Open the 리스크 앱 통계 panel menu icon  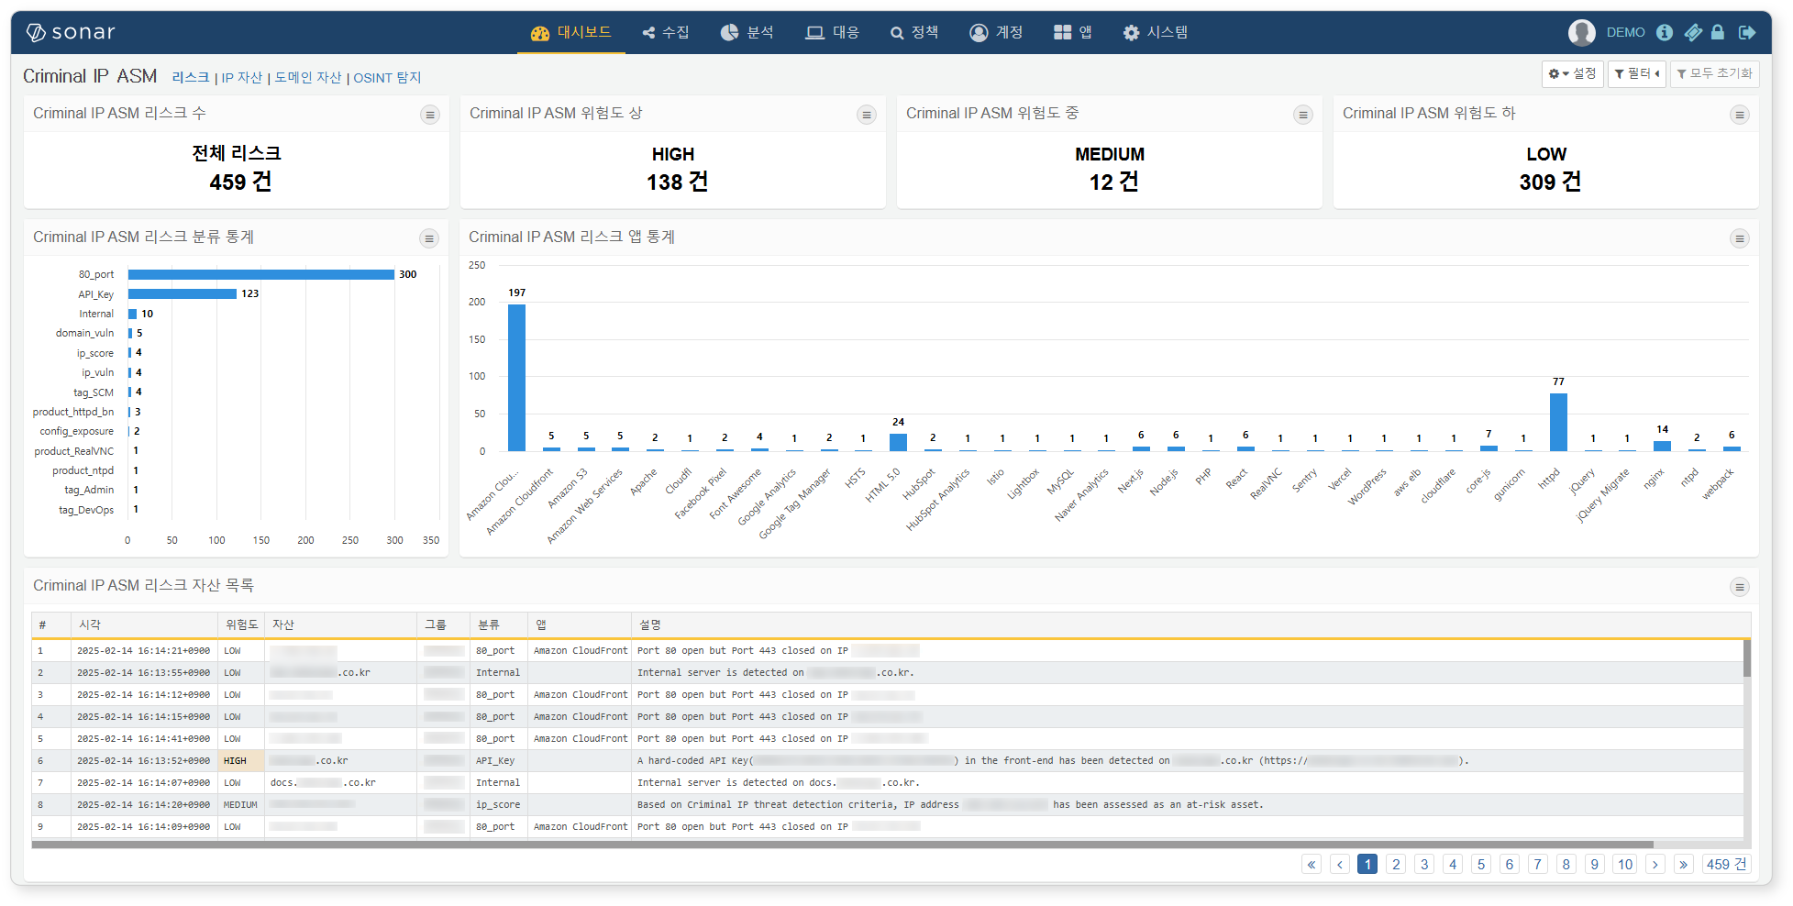coord(1739,238)
